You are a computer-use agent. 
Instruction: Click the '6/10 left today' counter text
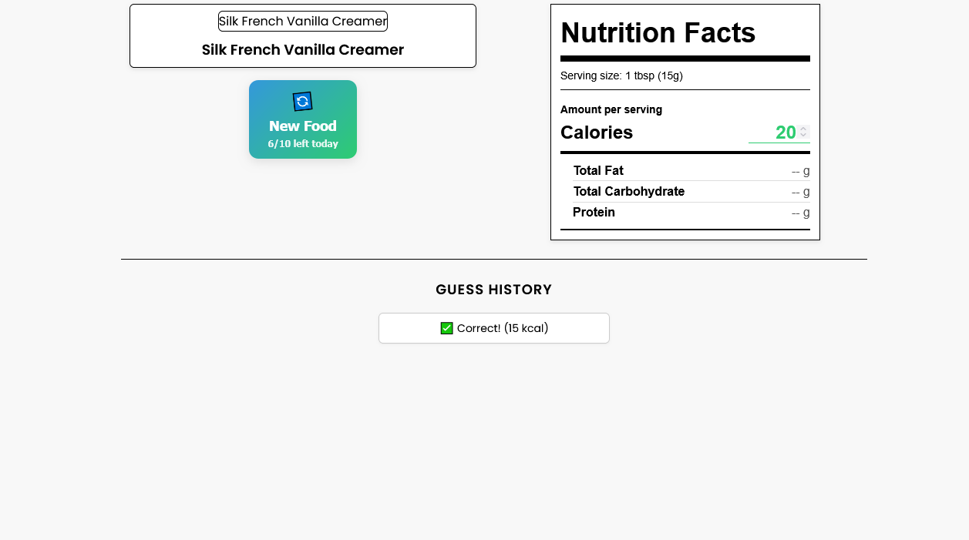coord(303,144)
